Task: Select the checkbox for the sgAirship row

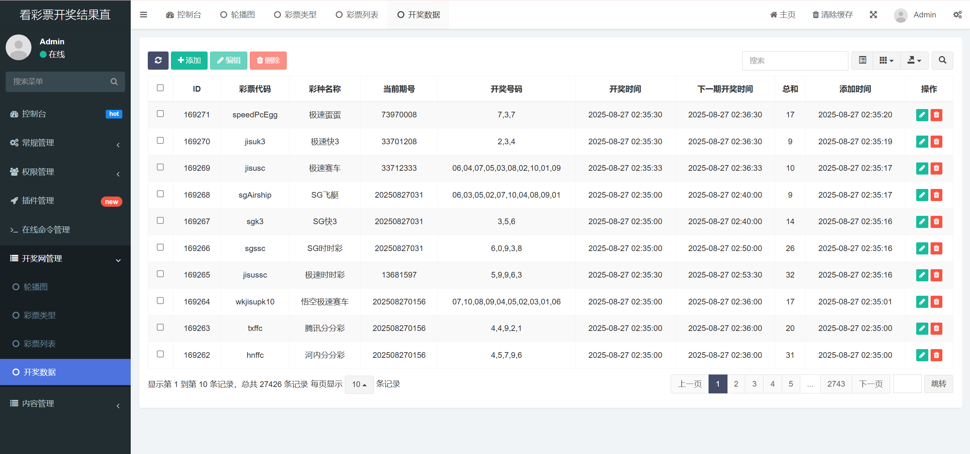Action: tap(160, 194)
